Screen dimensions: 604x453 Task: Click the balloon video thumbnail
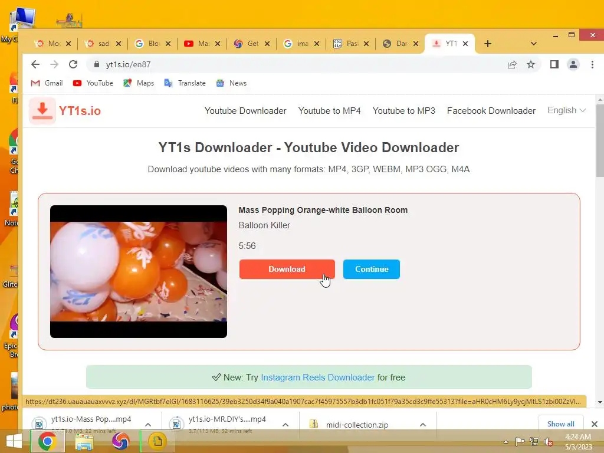click(x=139, y=271)
